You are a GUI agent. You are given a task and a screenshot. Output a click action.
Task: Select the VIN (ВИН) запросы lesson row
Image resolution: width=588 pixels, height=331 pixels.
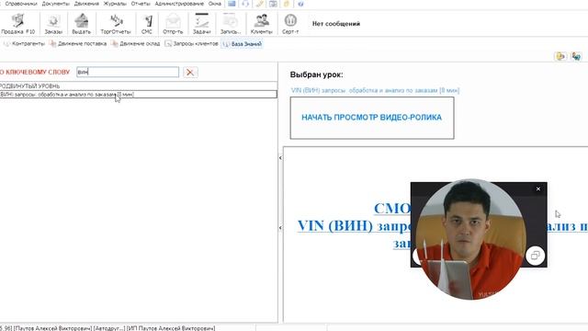[139, 95]
